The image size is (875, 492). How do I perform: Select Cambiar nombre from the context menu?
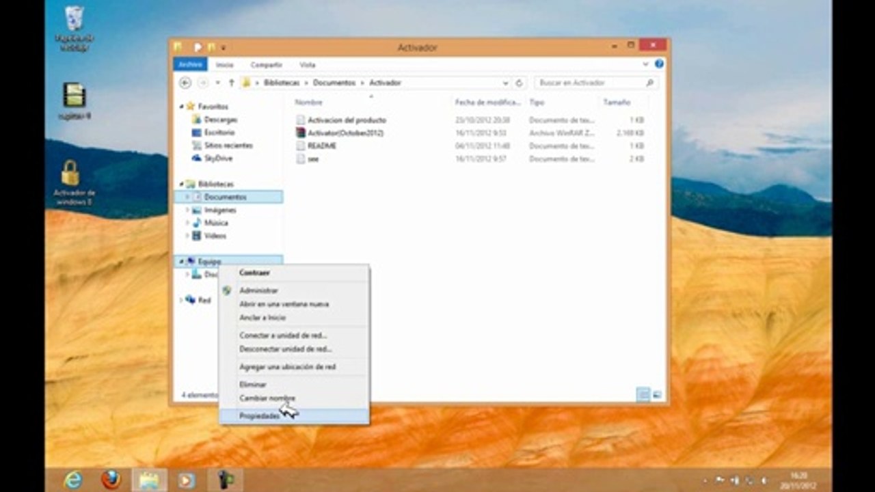294,398
